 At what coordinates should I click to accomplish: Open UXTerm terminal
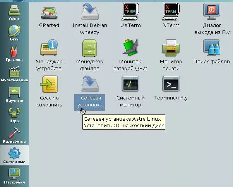tap(130, 15)
